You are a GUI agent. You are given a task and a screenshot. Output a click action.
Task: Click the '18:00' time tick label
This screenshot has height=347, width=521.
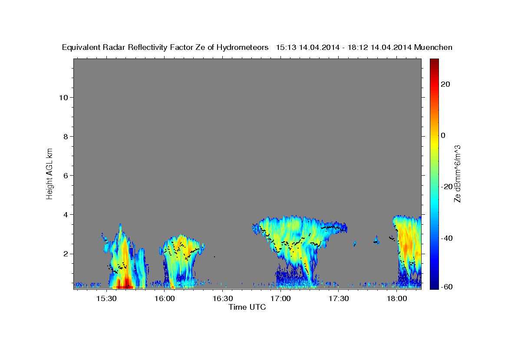click(397, 299)
